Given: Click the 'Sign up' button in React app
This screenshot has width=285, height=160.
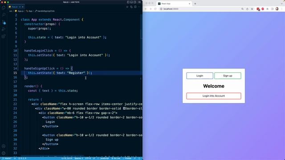Looking at the screenshot, I should (x=228, y=76).
